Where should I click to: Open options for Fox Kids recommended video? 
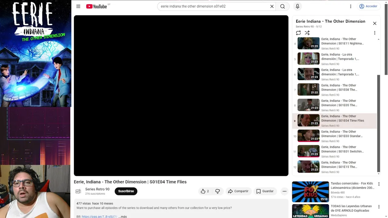pyautogui.click(x=379, y=184)
